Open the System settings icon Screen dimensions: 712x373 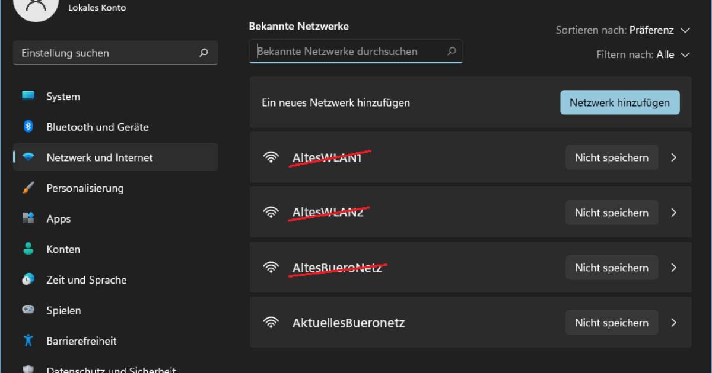tap(28, 96)
